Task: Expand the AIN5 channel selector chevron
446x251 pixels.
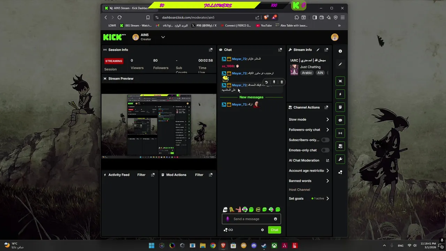Action: tap(163, 37)
